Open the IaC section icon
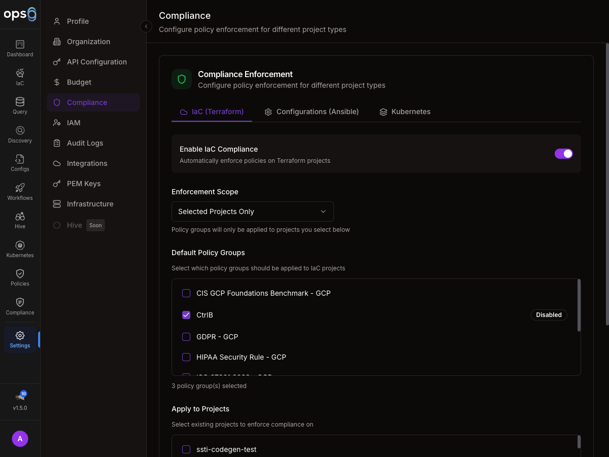609x457 pixels. 20,74
